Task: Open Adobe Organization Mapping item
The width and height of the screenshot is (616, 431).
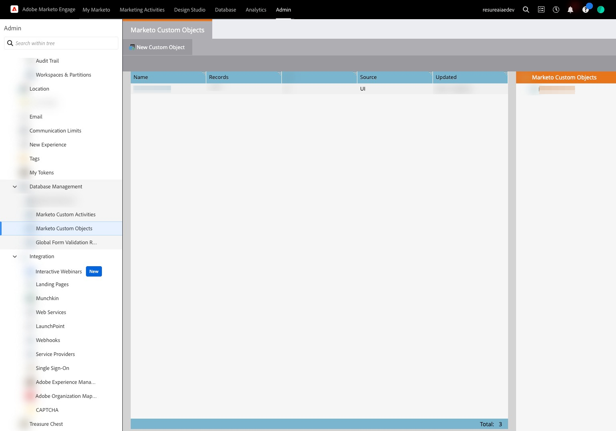Action: tap(66, 396)
